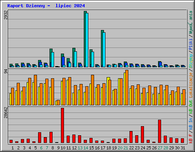Select the tall red kB bar for day 10

coord(62,125)
